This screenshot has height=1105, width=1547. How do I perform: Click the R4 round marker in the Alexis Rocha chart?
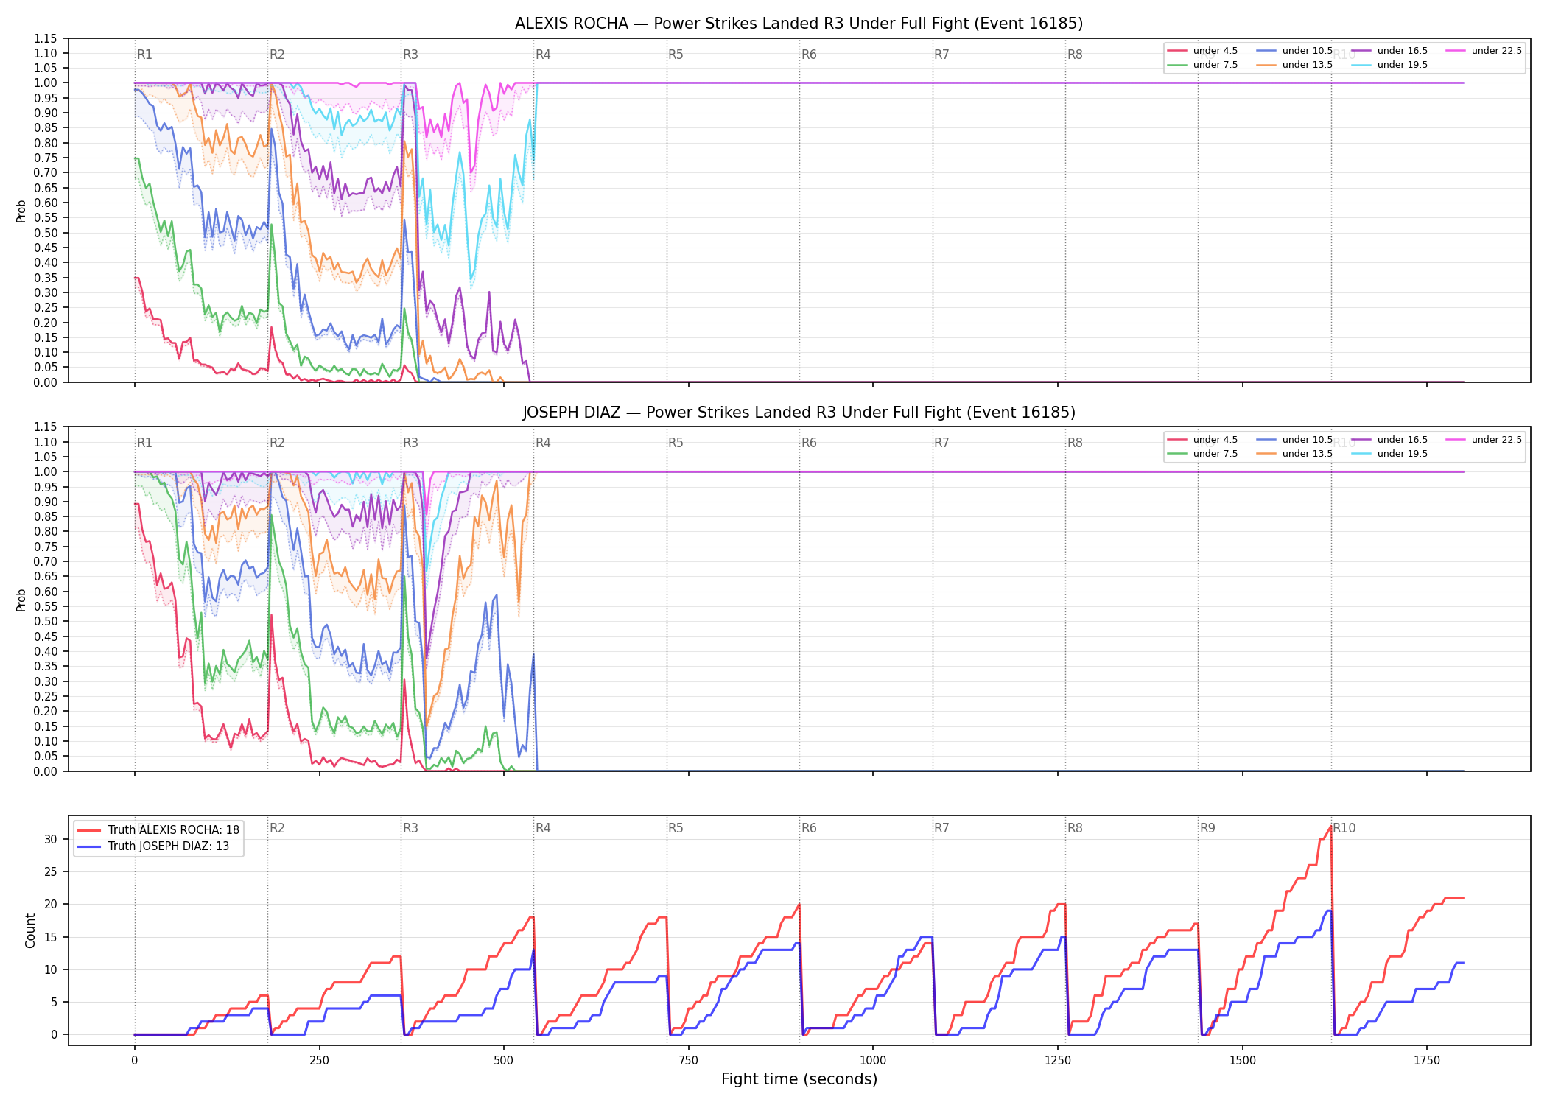point(543,55)
